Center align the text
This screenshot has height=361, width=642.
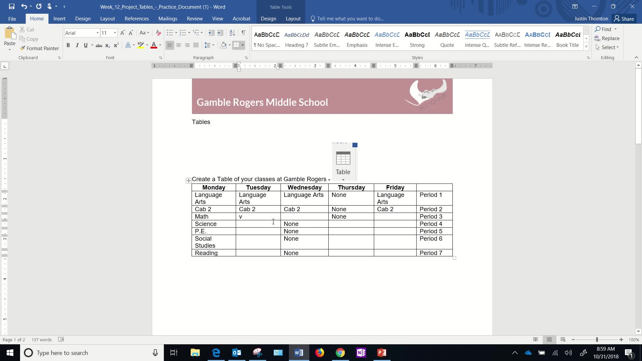tap(179, 45)
